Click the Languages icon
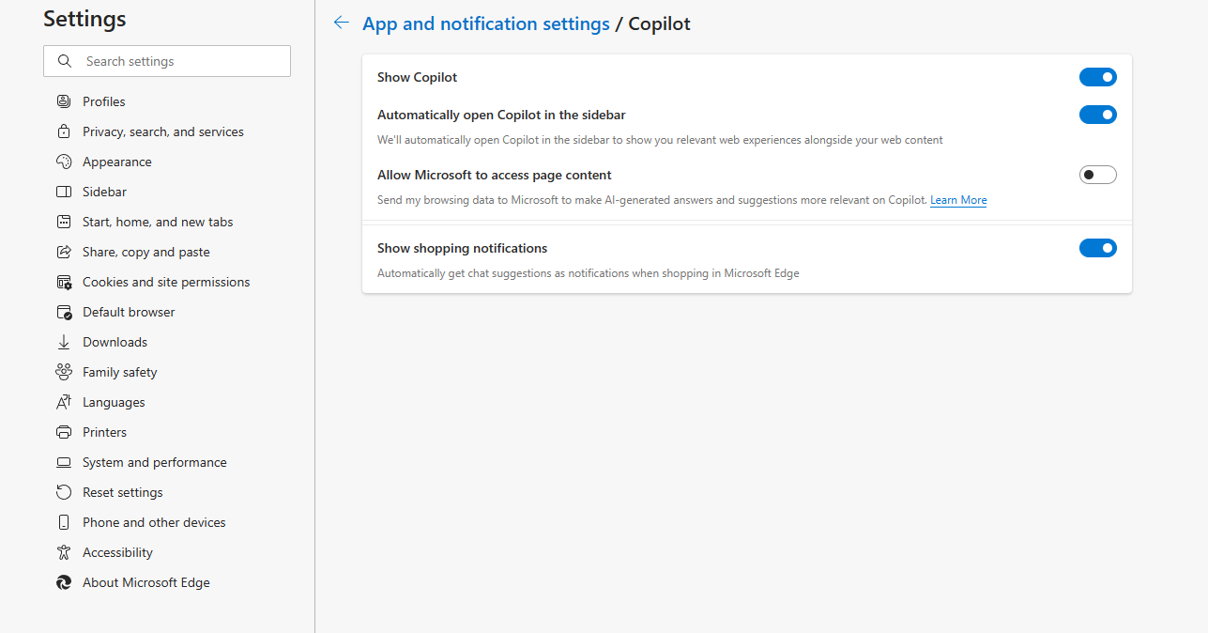The image size is (1208, 633). pos(64,402)
